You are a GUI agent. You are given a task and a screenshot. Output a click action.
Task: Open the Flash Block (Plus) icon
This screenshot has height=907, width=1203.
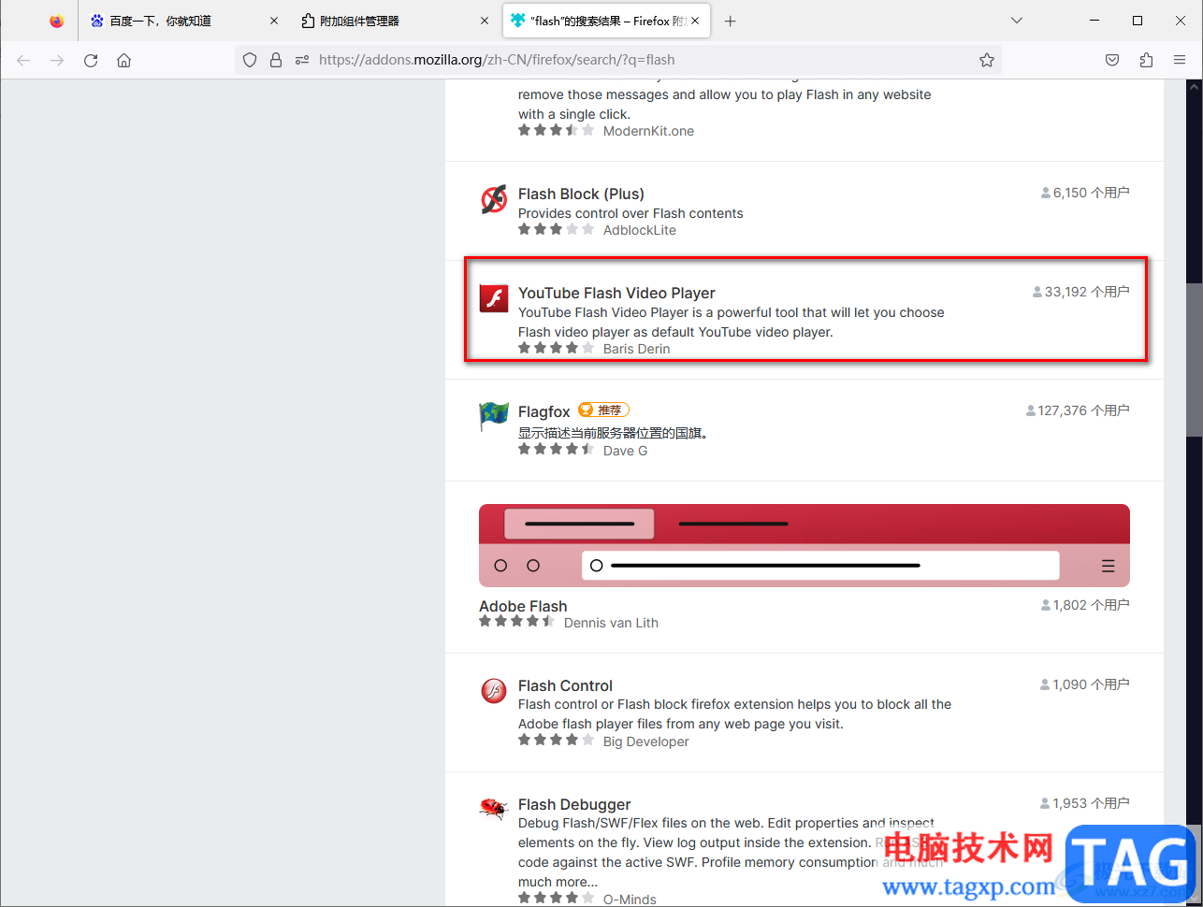[x=494, y=199]
